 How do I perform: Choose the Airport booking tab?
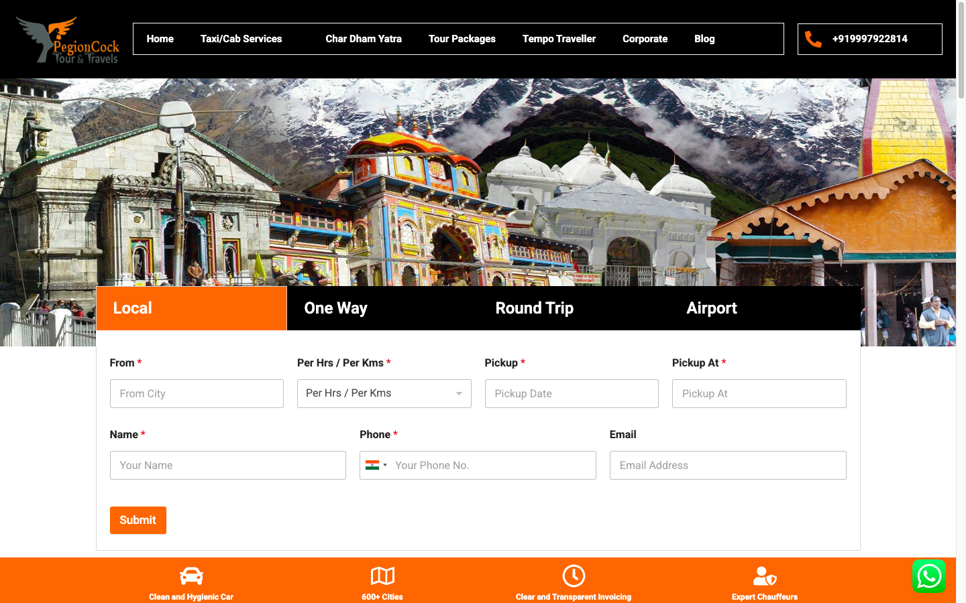click(711, 308)
